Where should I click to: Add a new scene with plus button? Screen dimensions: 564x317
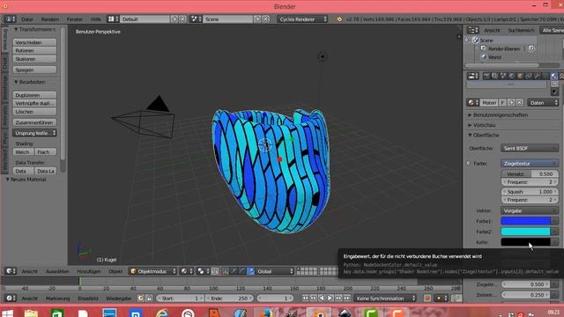tap(257, 19)
